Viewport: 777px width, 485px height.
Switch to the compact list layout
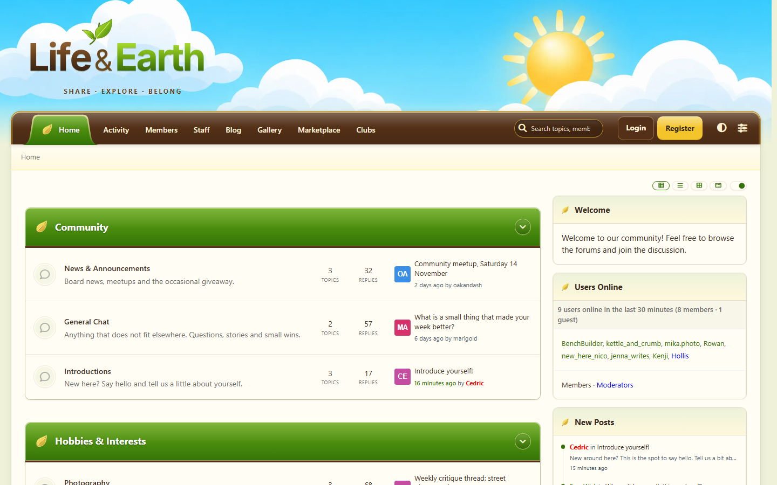[680, 185]
